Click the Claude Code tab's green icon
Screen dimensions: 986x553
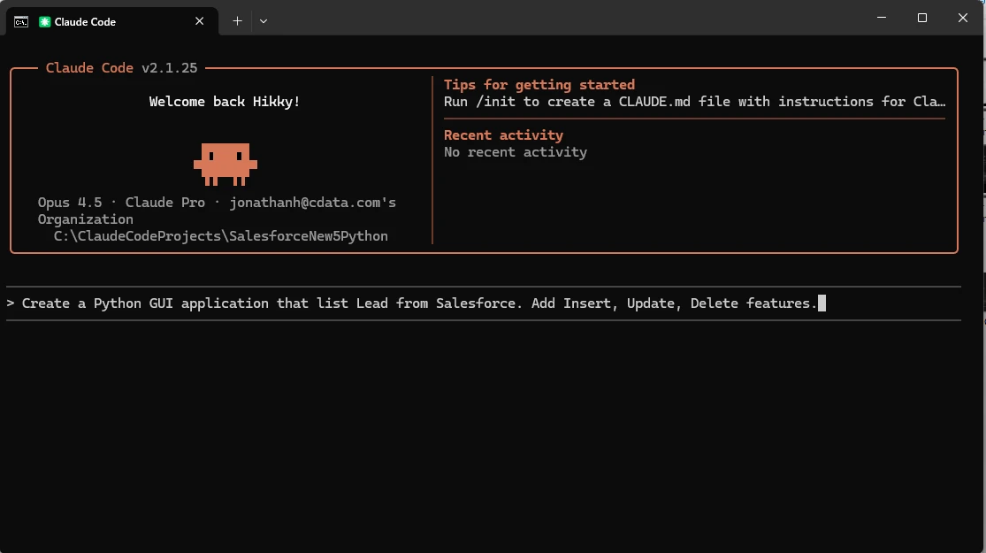point(45,21)
